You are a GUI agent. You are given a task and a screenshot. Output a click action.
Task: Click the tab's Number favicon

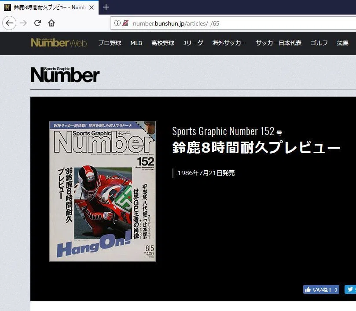7,7
